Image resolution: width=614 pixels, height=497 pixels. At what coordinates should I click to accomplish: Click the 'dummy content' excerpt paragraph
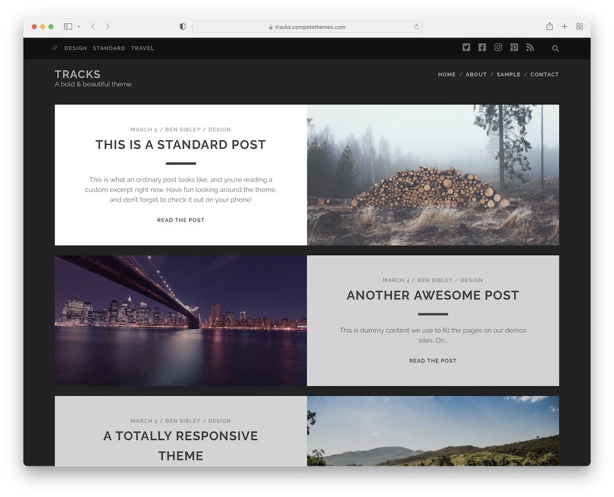pyautogui.click(x=433, y=335)
